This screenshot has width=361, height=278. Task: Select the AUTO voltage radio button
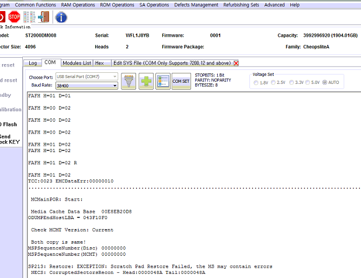[325, 82]
